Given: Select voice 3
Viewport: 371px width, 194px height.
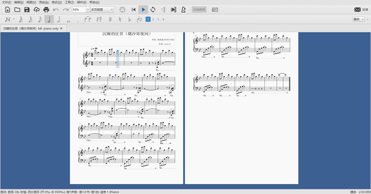Looking at the screenshot, I should (x=158, y=19).
